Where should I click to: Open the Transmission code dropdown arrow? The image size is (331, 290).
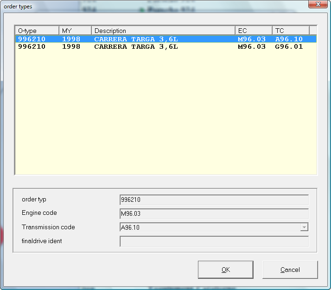pyautogui.click(x=304, y=227)
